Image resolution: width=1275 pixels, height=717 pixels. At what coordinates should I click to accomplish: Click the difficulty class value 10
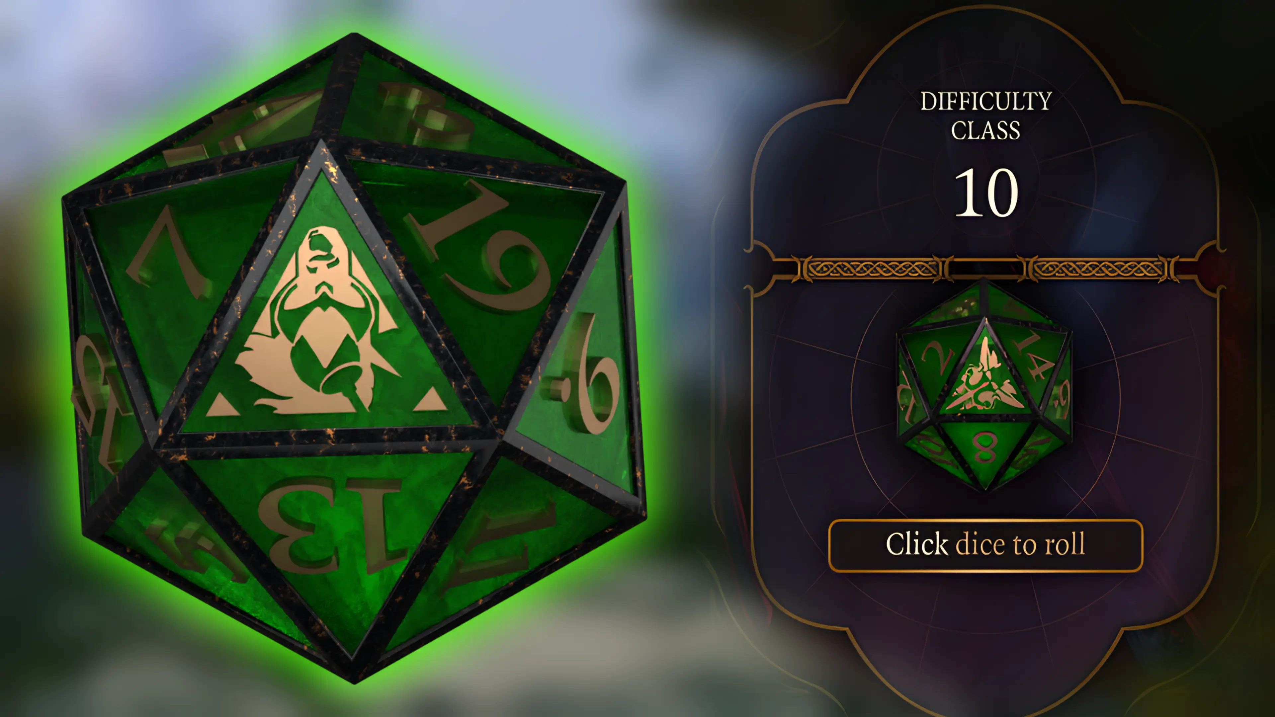985,193
